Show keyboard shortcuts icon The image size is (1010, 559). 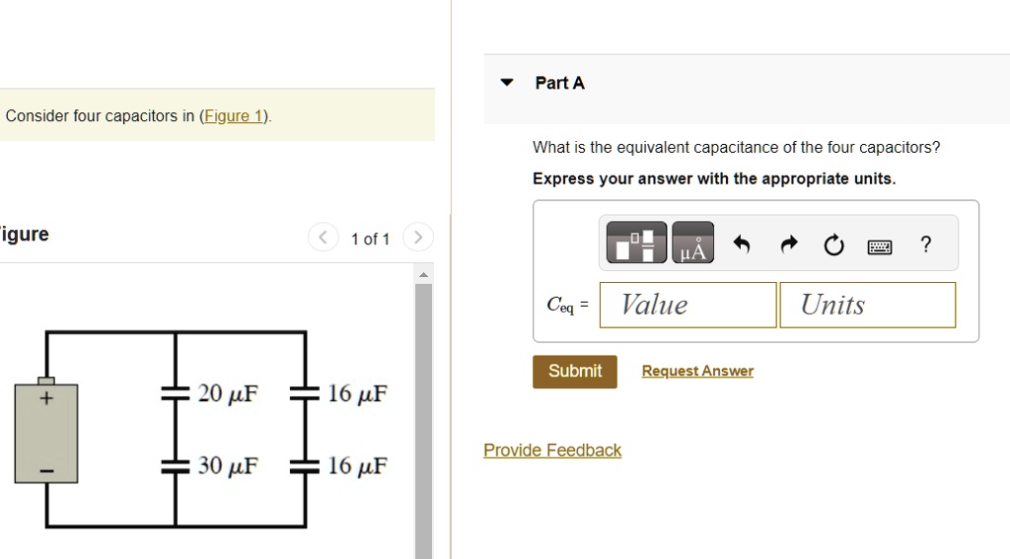click(x=879, y=246)
